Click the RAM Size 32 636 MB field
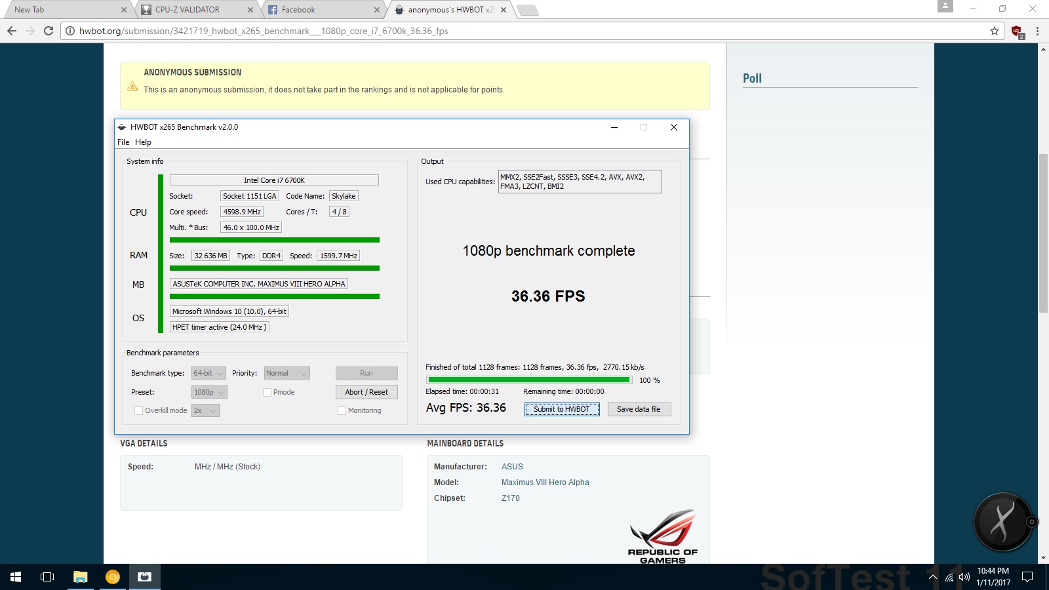1049x590 pixels. pos(210,256)
